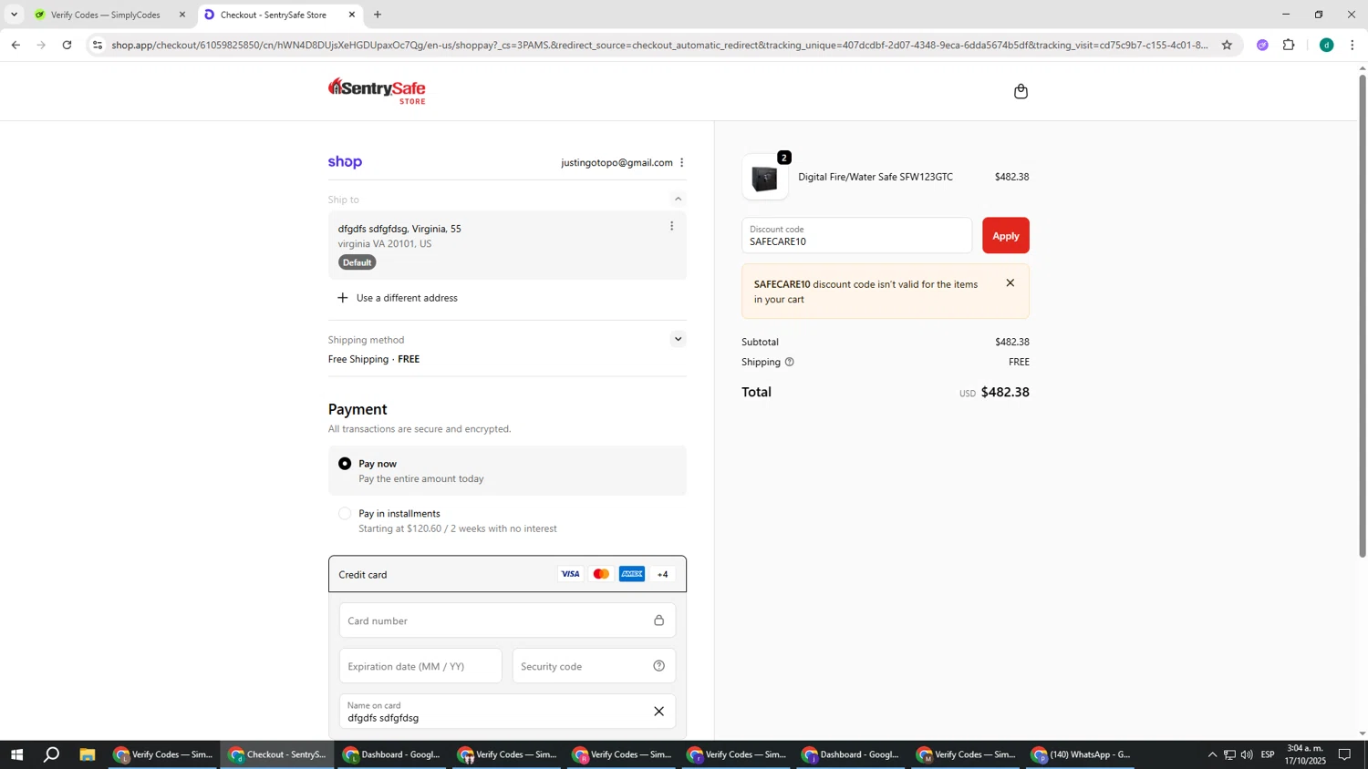Dismiss the invalid discount code message
1368x769 pixels.
point(1010,283)
